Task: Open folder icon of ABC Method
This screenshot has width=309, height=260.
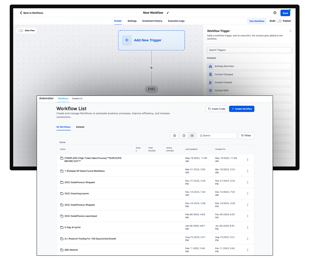Action: [62, 250]
